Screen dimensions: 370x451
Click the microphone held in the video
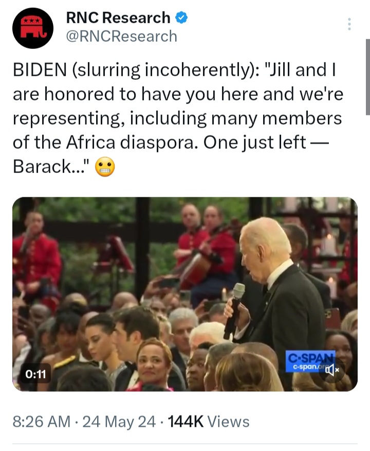pos(235,310)
